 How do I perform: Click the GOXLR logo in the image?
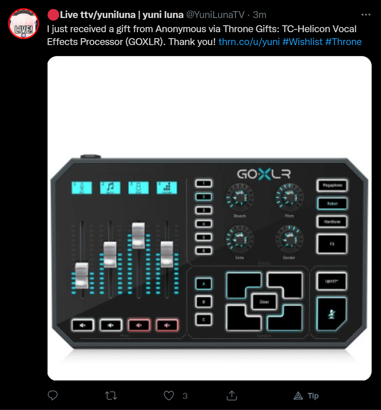point(264,174)
